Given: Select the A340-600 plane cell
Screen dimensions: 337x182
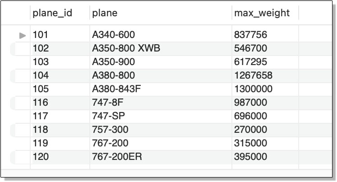Looking at the screenshot, I should [x=161, y=35].
